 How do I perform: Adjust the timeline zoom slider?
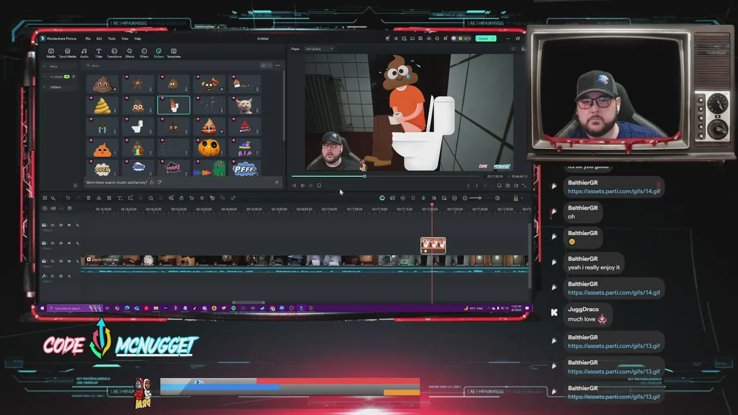pyautogui.click(x=479, y=198)
